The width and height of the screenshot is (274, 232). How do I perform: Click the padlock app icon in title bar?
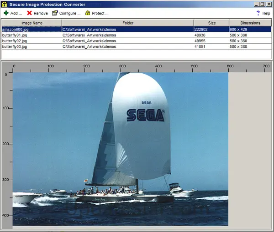point(4,4)
